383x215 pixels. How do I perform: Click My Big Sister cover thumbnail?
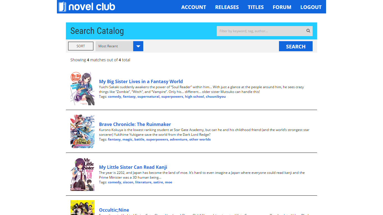[82, 88]
